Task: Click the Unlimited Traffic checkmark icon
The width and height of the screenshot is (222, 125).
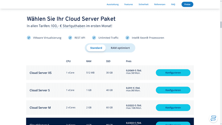Action: pos(94,38)
